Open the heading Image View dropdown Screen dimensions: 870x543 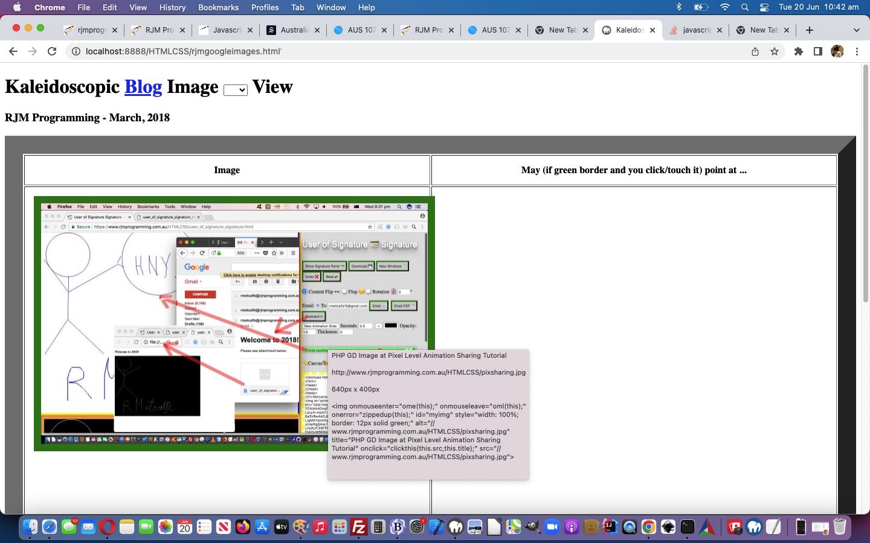tap(235, 90)
